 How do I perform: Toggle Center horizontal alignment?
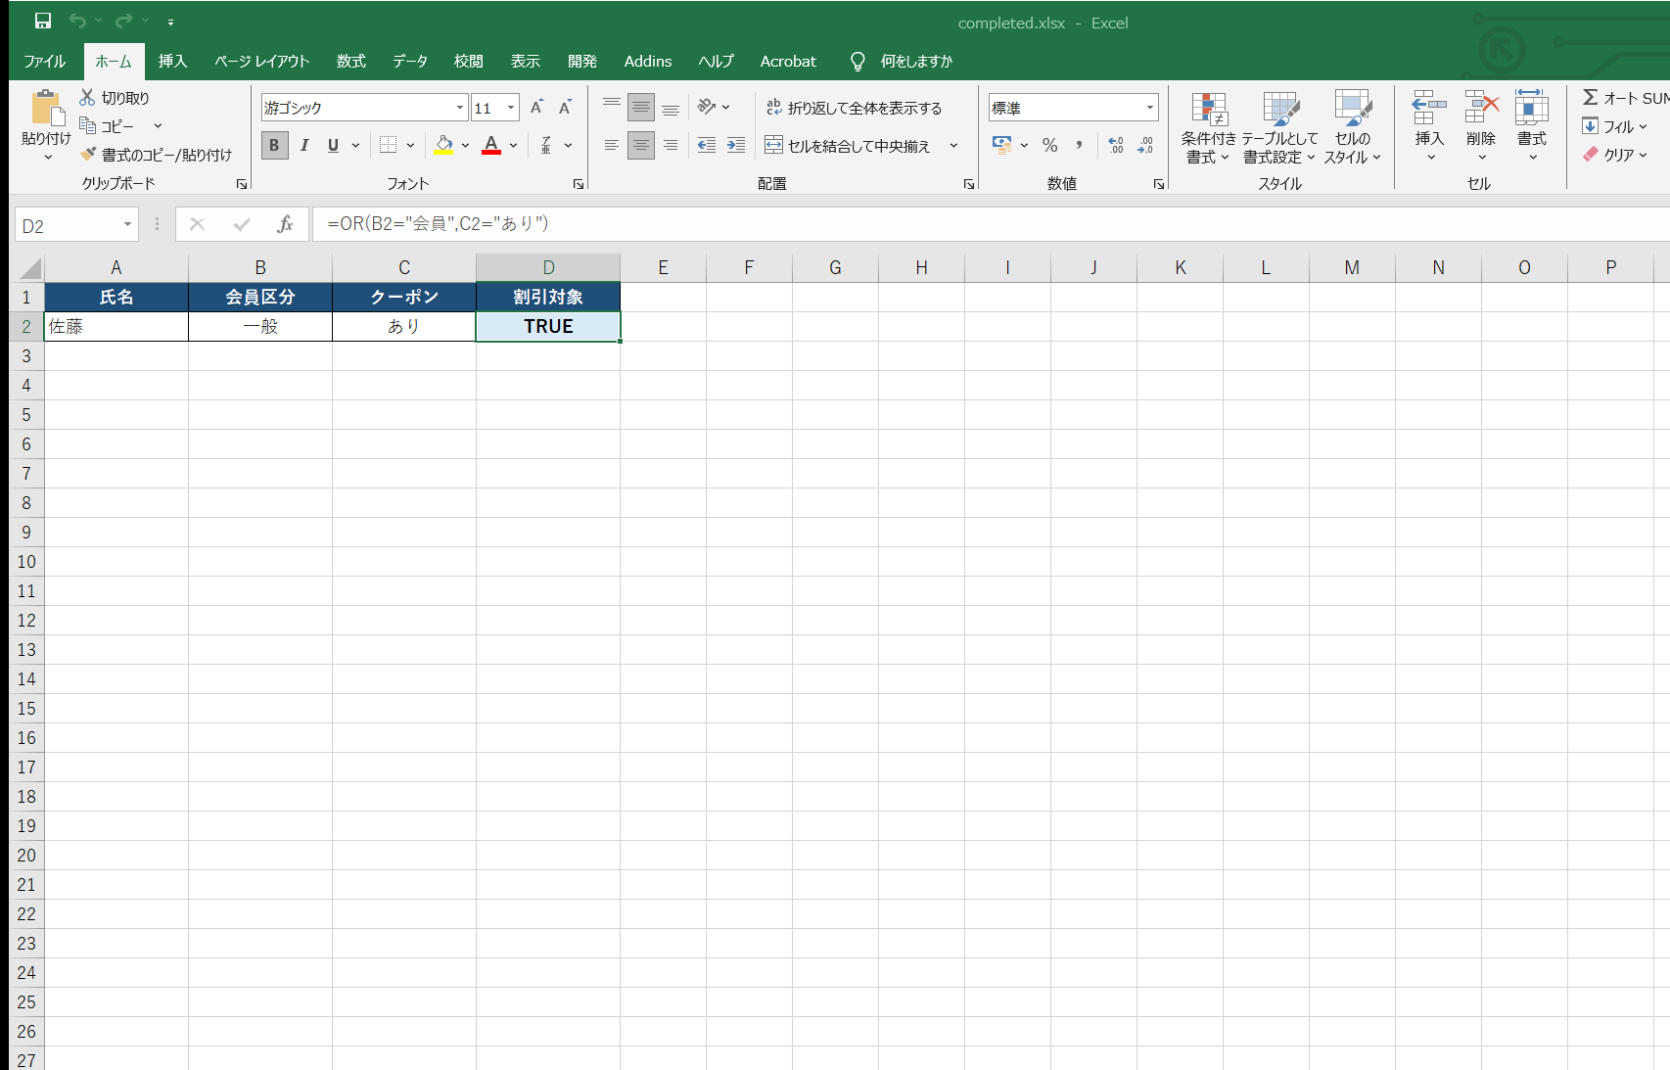tap(641, 145)
